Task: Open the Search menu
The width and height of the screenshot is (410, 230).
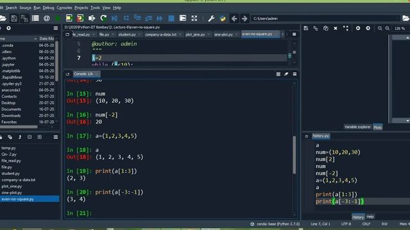Action: (x=12, y=8)
